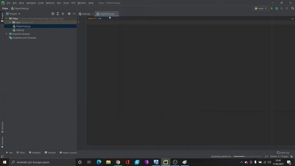Viewport: 295px width, 166px height.
Task: Expand External Libraries node
Action: (x=6, y=34)
